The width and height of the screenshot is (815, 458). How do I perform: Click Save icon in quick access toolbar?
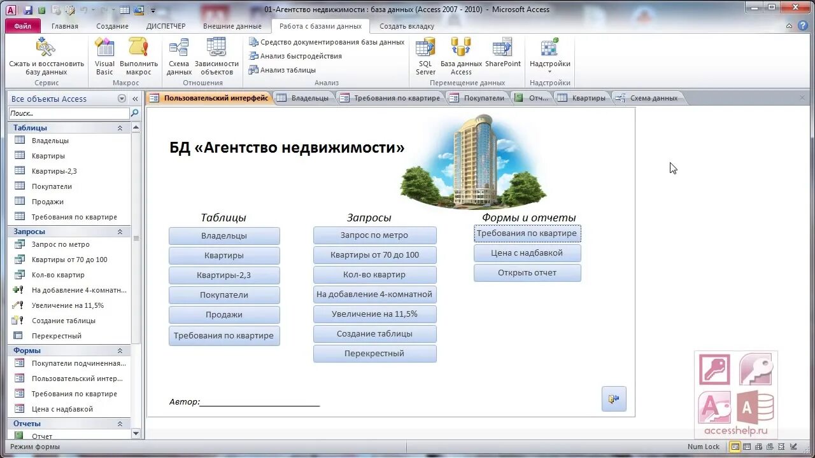tap(28, 10)
